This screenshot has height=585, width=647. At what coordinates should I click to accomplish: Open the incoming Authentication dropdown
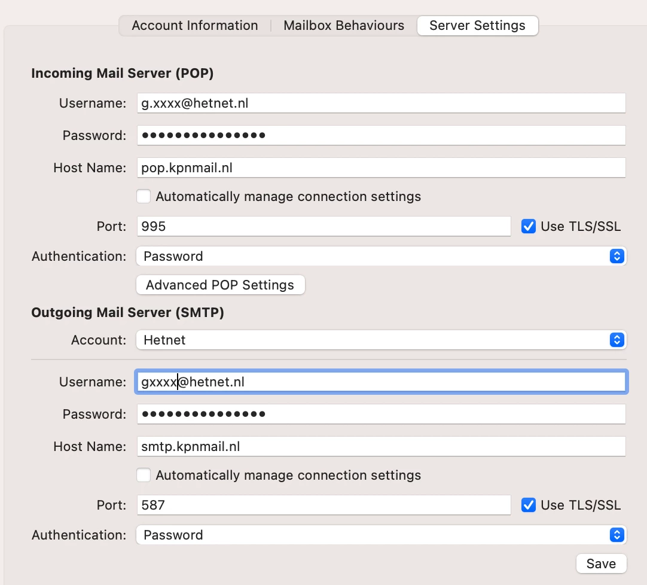pyautogui.click(x=381, y=256)
